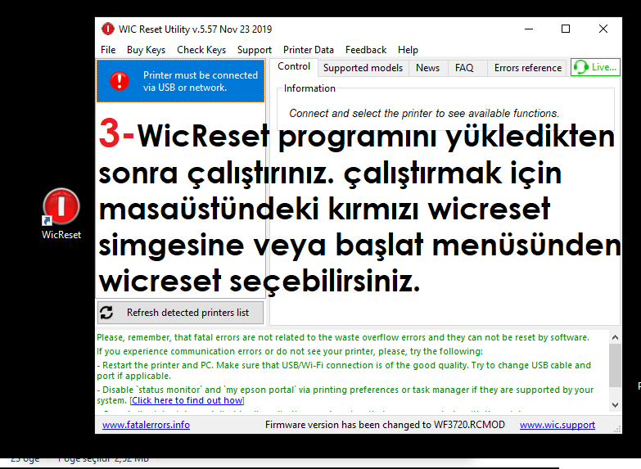Open the Feedback menu
The height and width of the screenshot is (469, 641).
(366, 50)
